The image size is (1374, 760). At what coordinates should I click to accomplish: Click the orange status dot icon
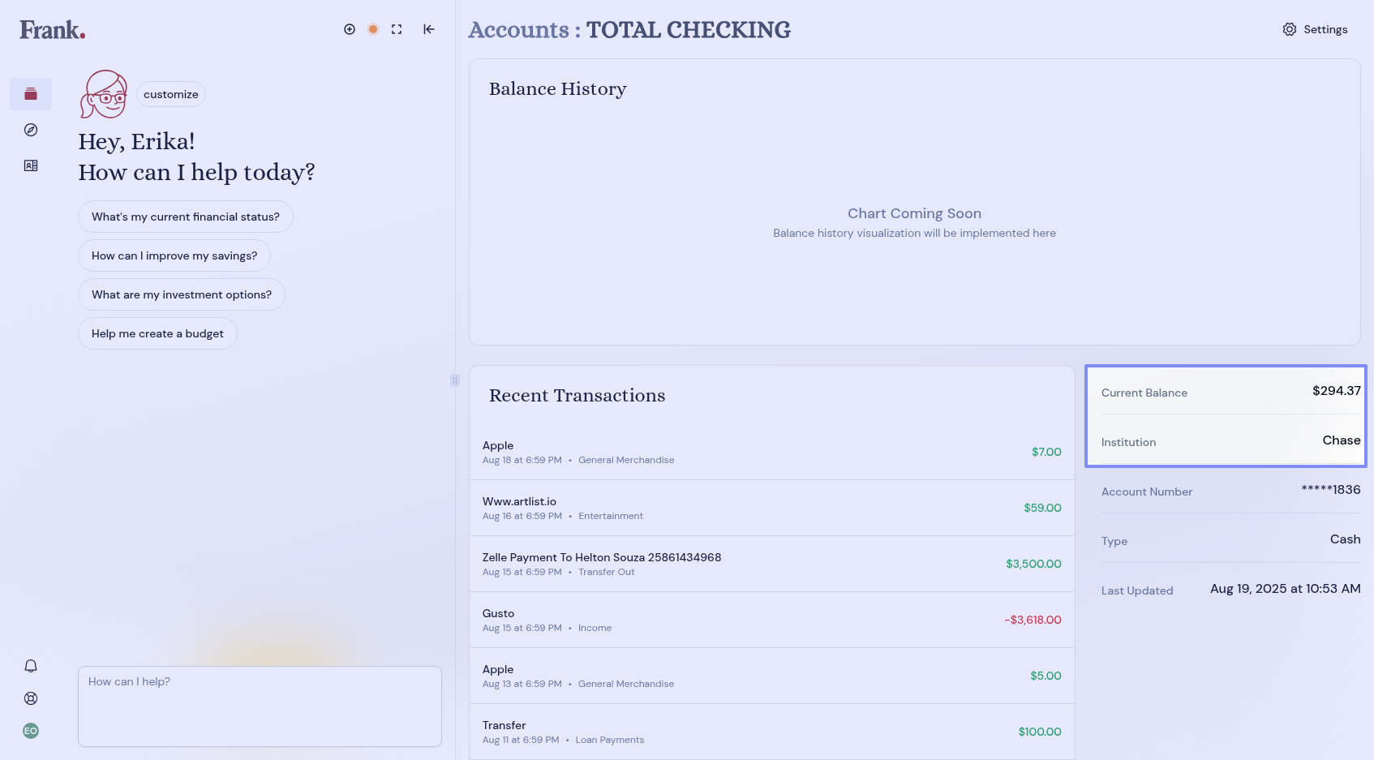coord(373,29)
